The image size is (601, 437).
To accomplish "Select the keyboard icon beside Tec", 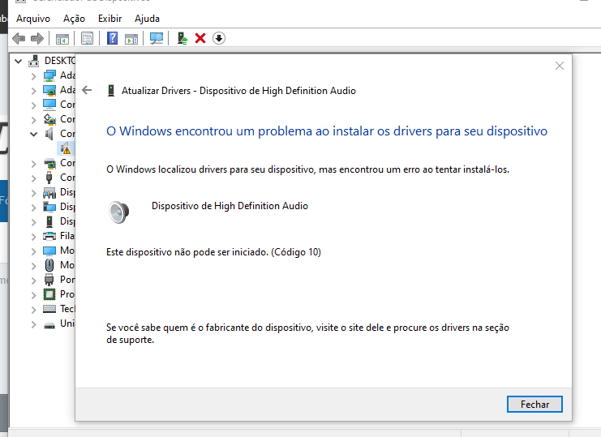I will 49,309.
